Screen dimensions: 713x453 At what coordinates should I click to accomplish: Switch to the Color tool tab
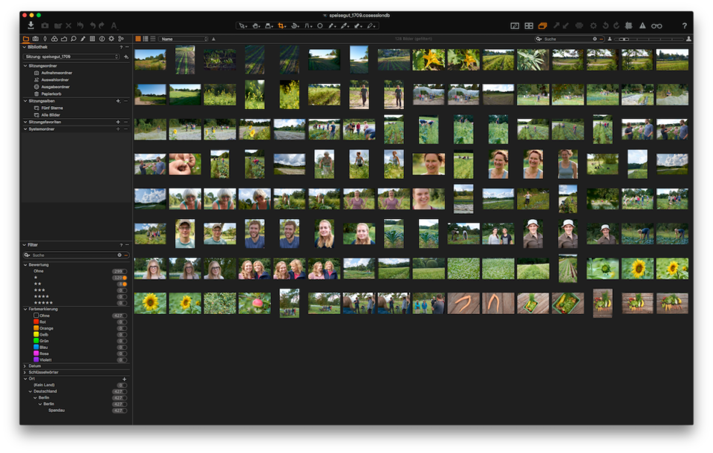tap(54, 39)
